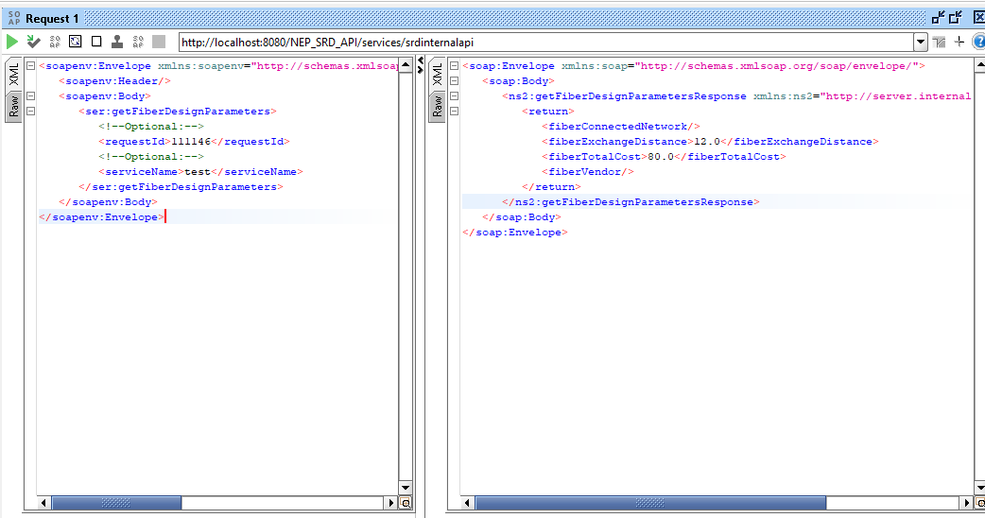Collapse the soapenv:Envelope node in request
The image size is (985, 518).
tap(30, 66)
